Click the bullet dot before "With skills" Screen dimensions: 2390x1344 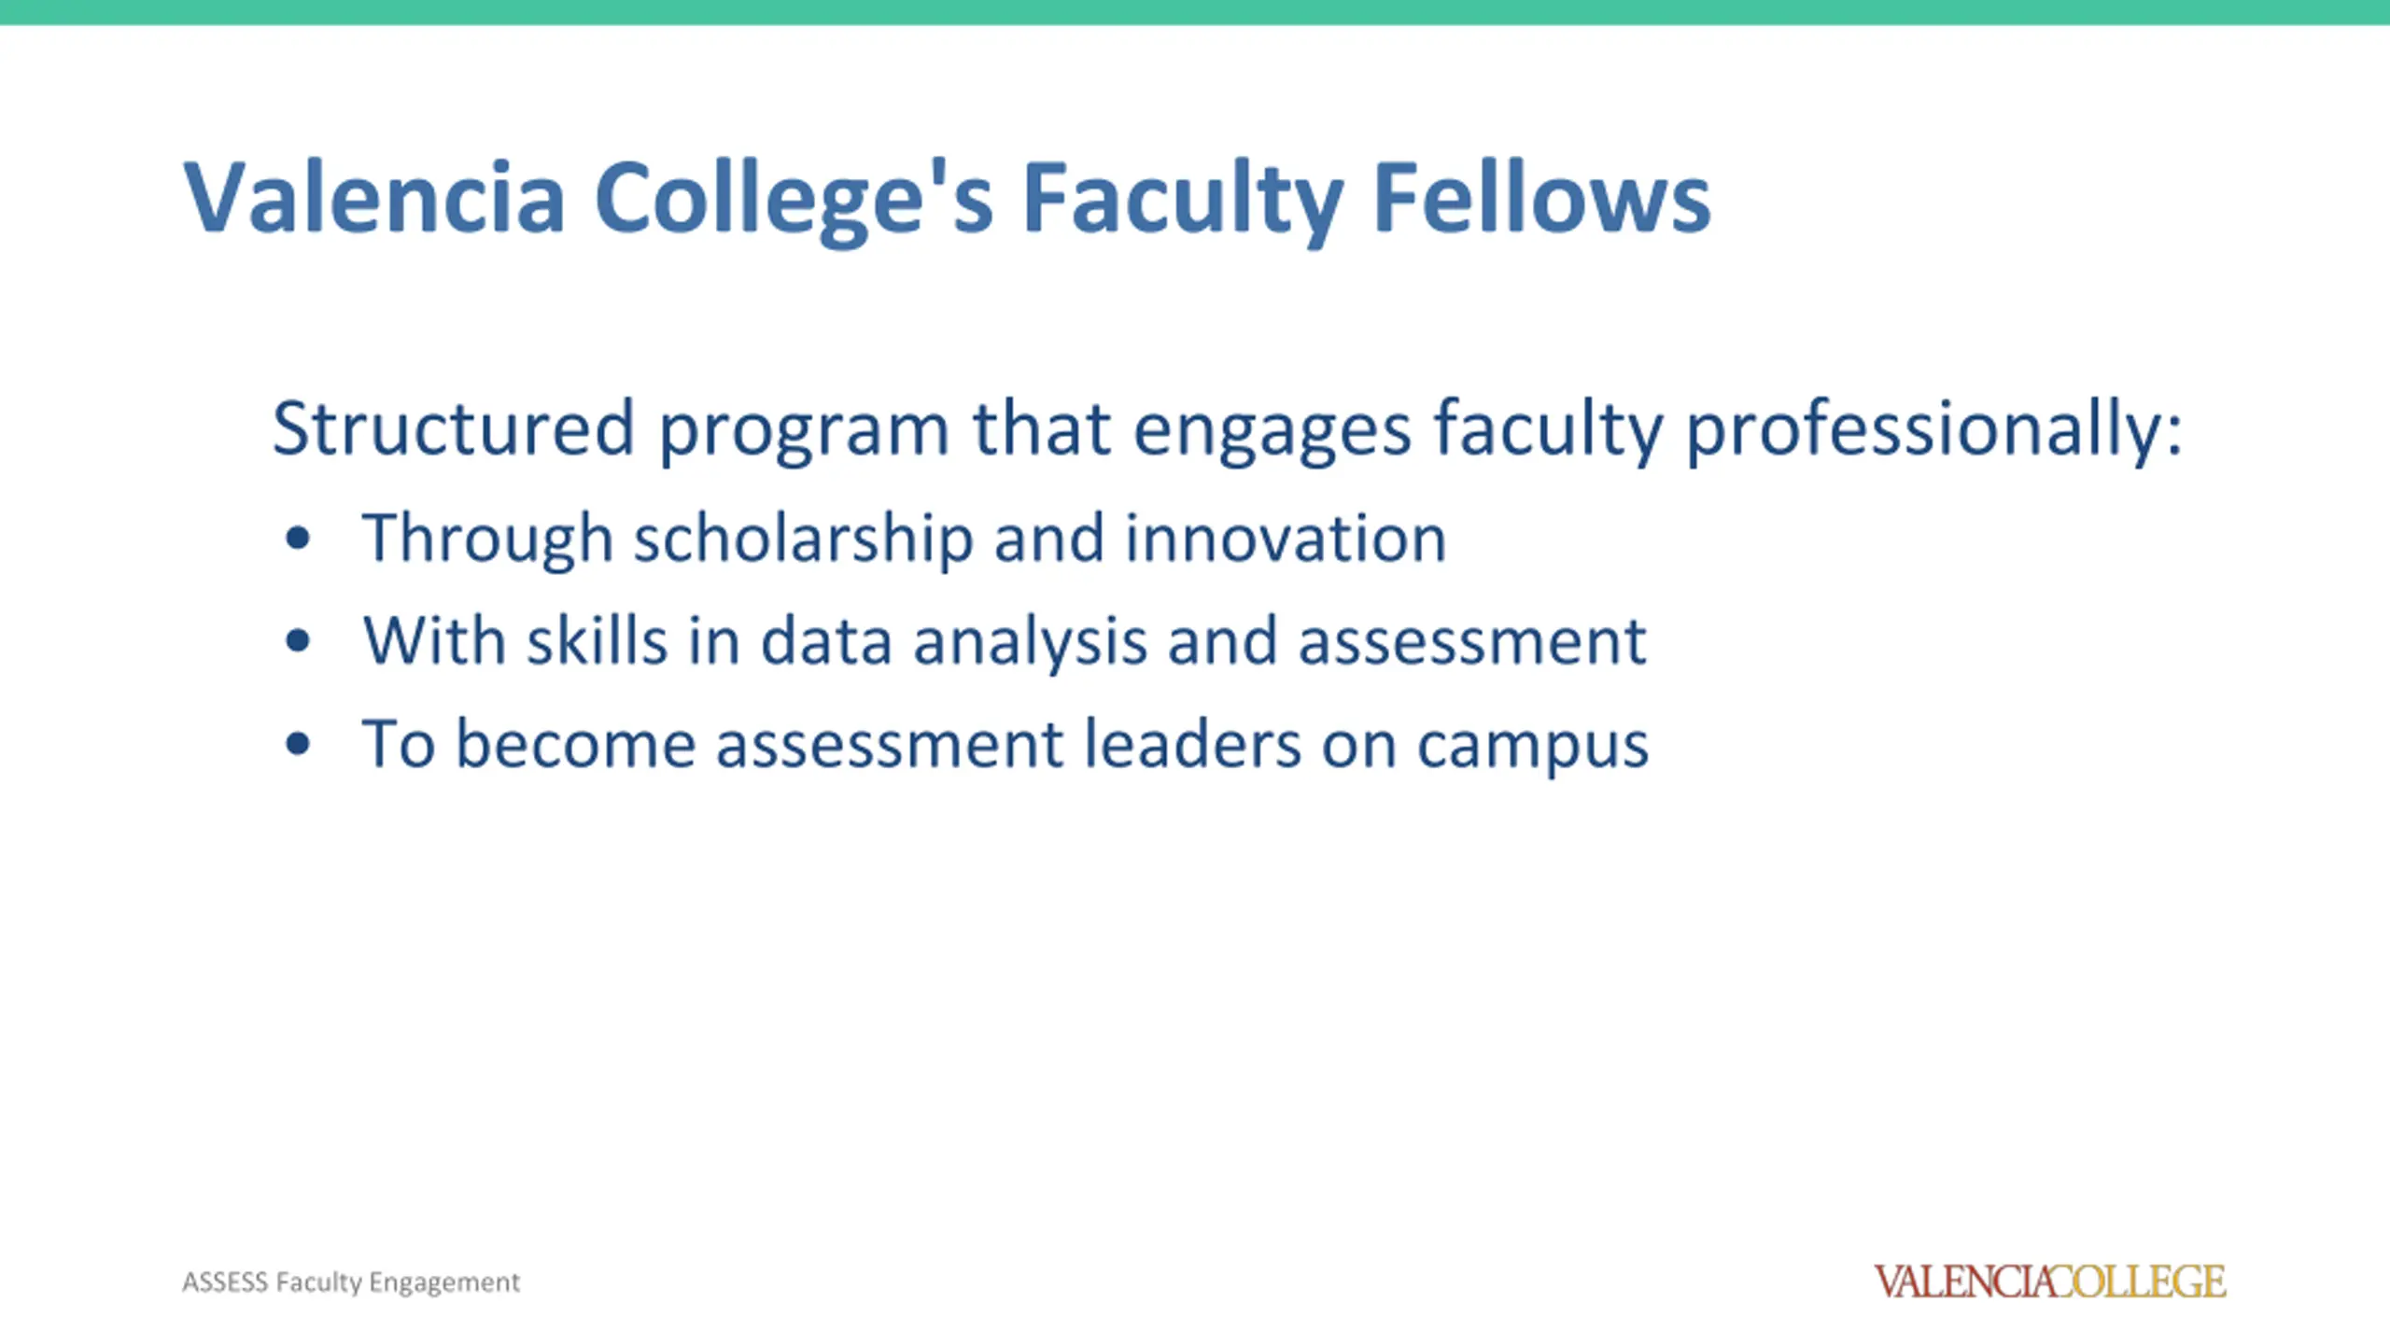tap(298, 641)
